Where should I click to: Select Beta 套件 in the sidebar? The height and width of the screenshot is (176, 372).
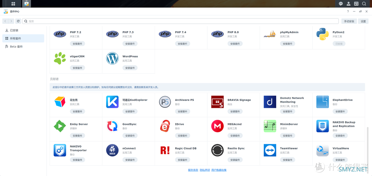23,46
